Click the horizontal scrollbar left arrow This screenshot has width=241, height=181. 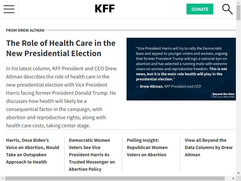[x=2, y=178]
